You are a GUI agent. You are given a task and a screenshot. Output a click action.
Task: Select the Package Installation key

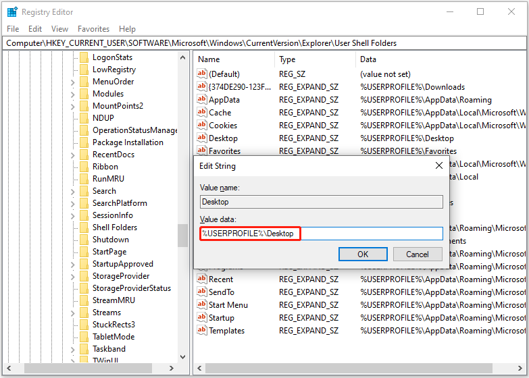pos(128,142)
